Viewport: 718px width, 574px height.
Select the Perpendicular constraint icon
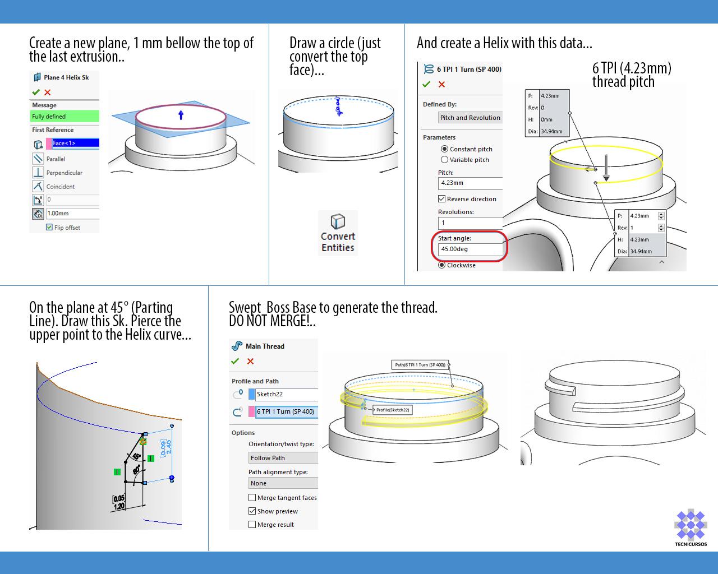[x=38, y=173]
